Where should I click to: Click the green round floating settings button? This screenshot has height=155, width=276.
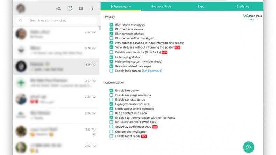point(248,147)
